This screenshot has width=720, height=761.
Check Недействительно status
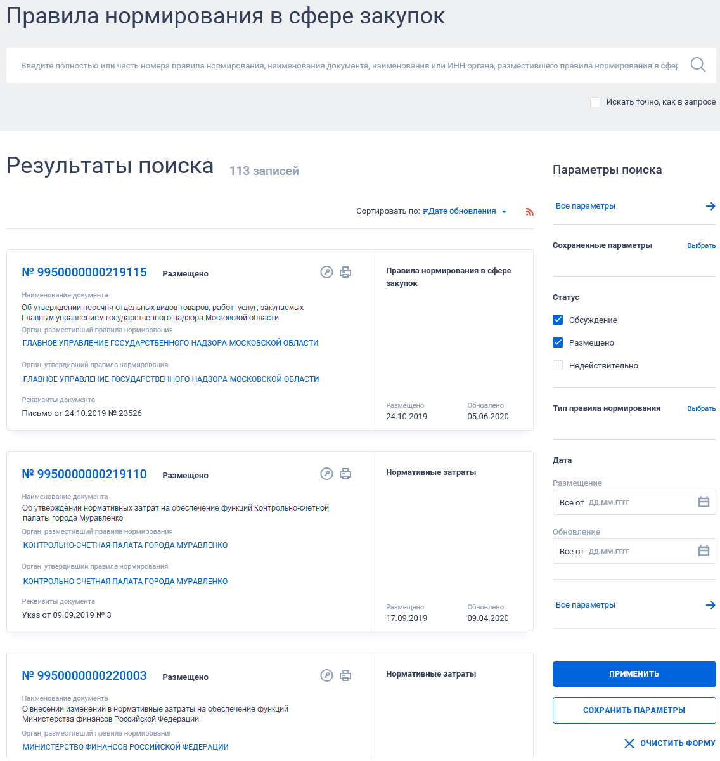558,365
